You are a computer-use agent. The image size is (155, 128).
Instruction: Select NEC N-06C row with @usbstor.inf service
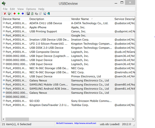tap(68, 68)
